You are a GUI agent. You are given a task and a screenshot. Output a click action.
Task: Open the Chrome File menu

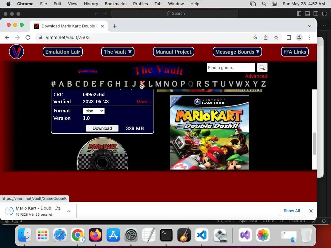coord(44,4)
